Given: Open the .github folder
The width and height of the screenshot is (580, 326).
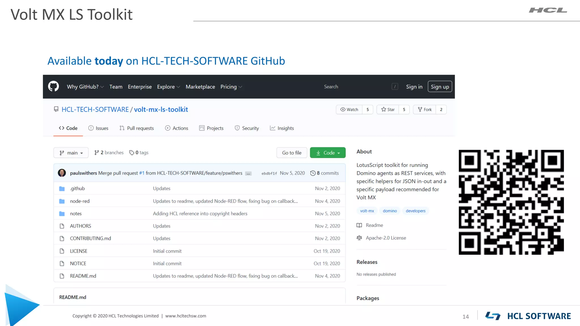Looking at the screenshot, I should (77, 188).
